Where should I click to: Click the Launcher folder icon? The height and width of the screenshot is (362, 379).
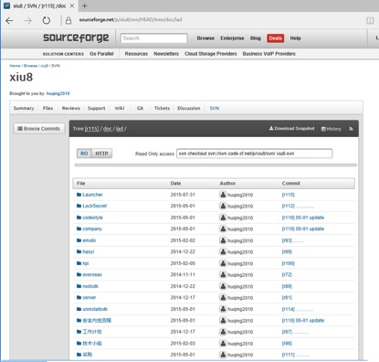tap(79, 195)
